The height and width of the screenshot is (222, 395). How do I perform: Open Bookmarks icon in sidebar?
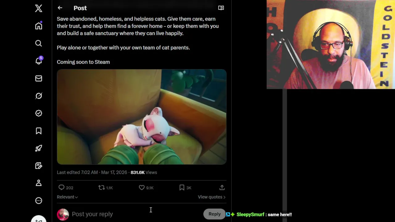[39, 131]
